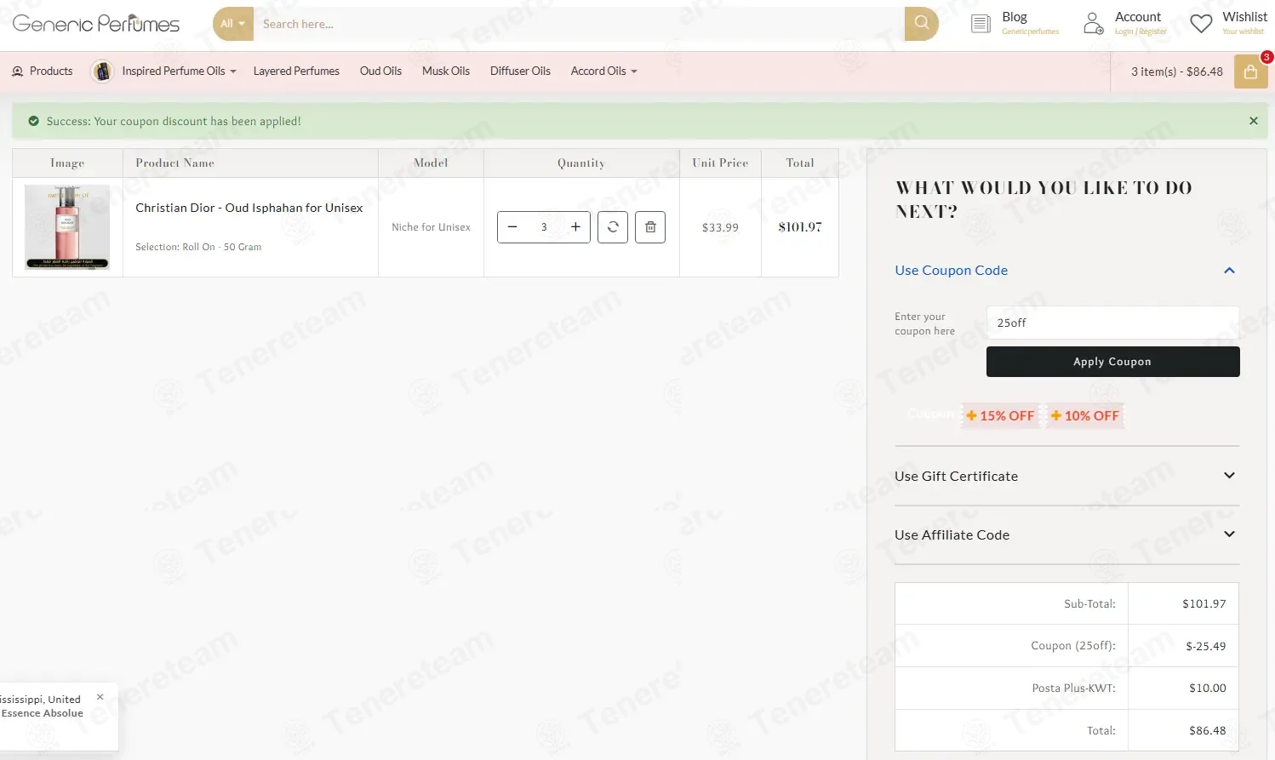Screen dimensions: 1275x760
Task: Apply the 15% OFF coupon tag
Action: coord(1000,415)
